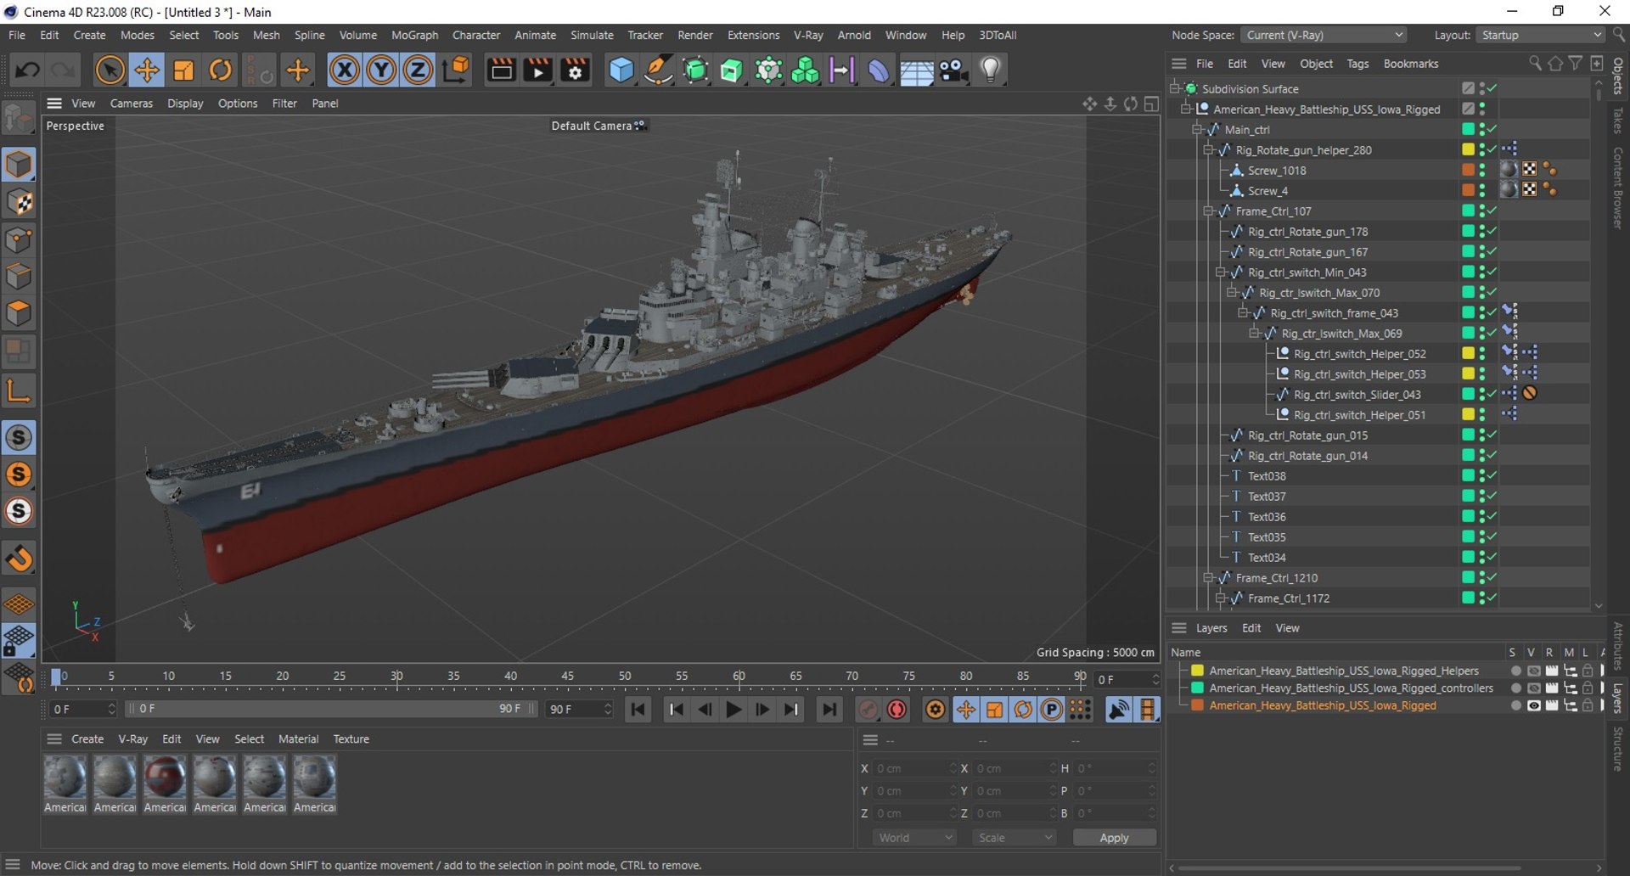This screenshot has height=876, width=1630.
Task: Click yellow layer color of Rigged_Helpers
Action: pos(1197,671)
